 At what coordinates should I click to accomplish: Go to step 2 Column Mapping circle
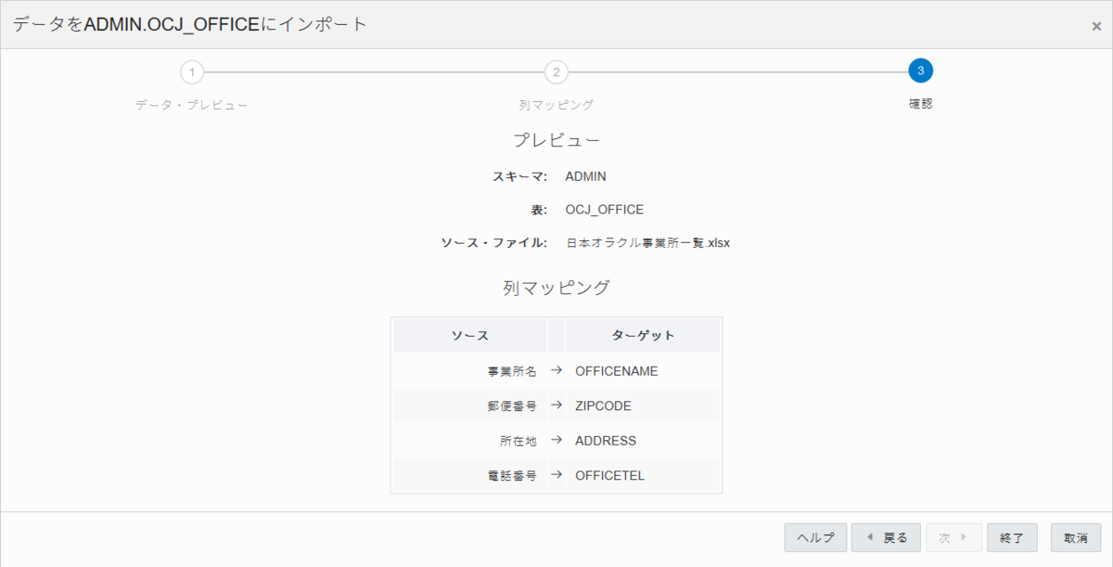click(x=556, y=71)
